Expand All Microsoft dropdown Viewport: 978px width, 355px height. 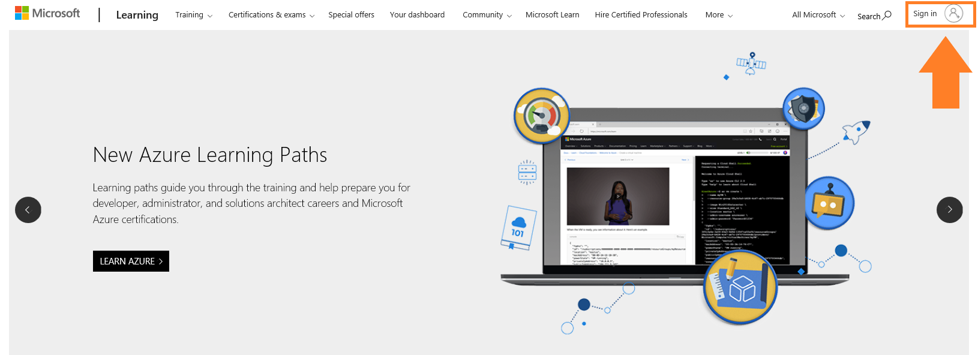[818, 15]
